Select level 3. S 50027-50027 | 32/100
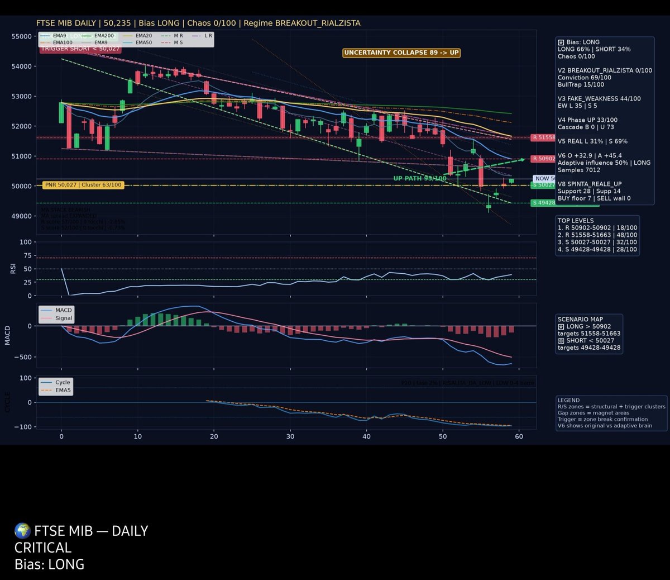The height and width of the screenshot is (580, 670). pyautogui.click(x=597, y=243)
